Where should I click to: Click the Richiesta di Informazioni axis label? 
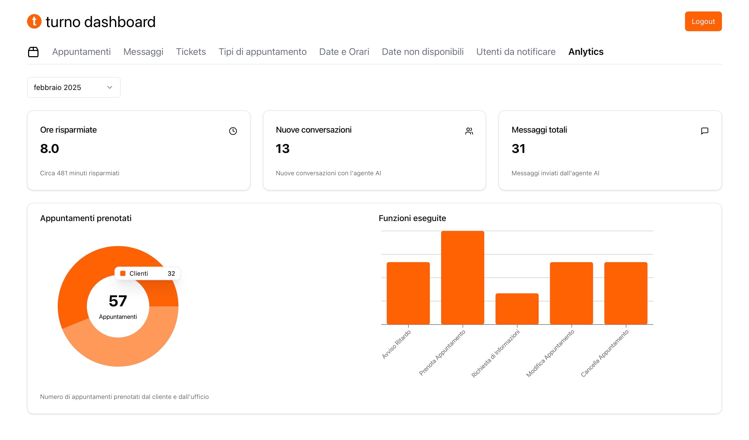(495, 354)
